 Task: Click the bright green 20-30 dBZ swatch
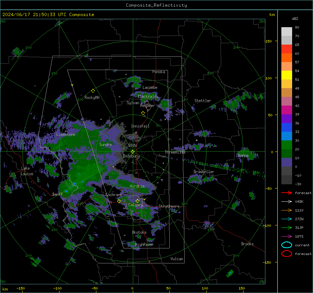click(287, 145)
